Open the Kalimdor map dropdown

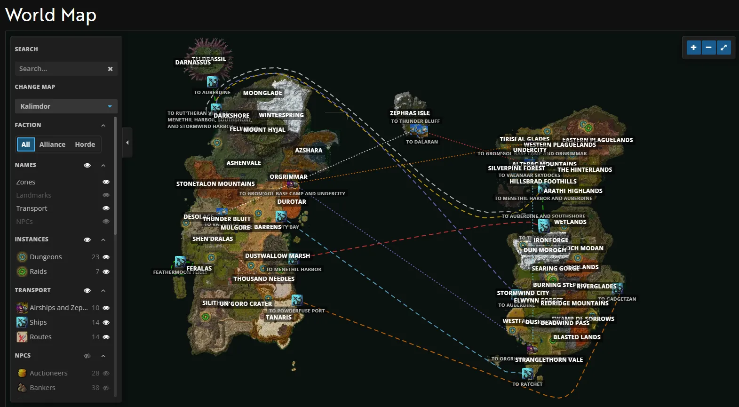click(x=66, y=106)
